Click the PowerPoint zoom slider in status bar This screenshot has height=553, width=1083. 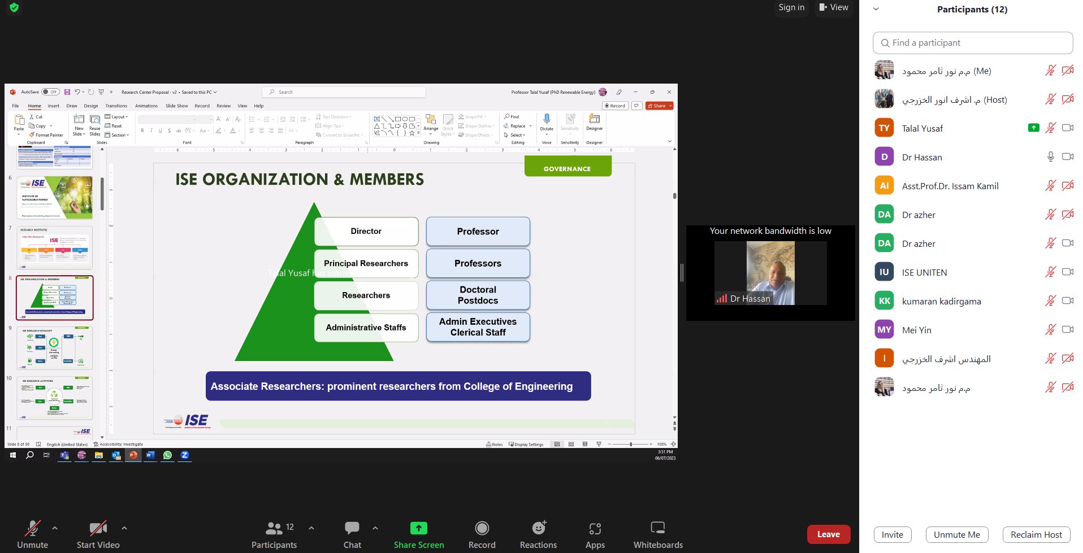click(x=630, y=445)
